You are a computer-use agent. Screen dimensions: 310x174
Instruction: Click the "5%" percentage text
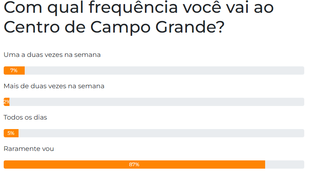point(11,133)
